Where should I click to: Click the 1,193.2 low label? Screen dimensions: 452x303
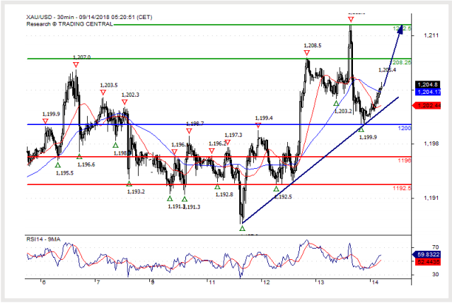[x=136, y=191]
